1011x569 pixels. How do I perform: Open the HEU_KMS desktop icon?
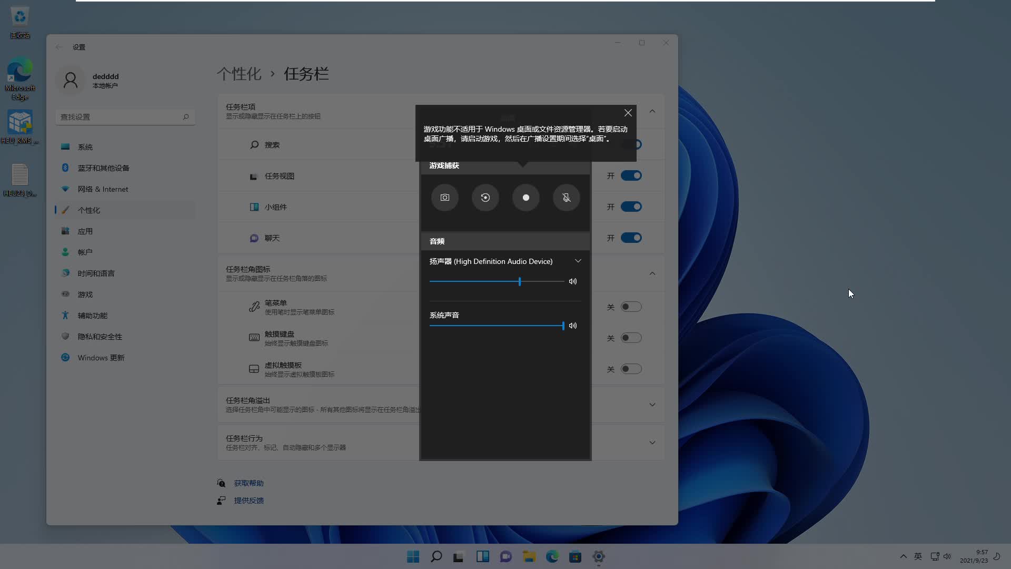[x=20, y=127]
